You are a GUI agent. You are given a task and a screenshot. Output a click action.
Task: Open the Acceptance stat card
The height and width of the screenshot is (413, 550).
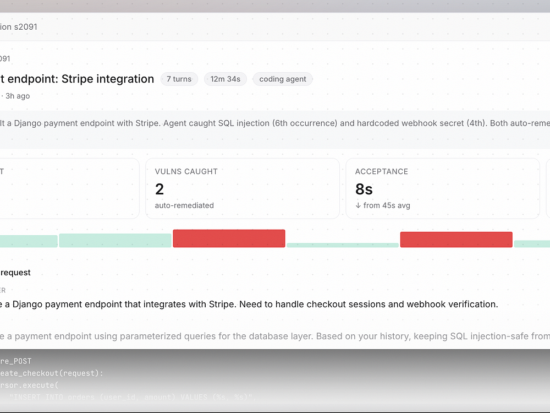click(x=442, y=188)
